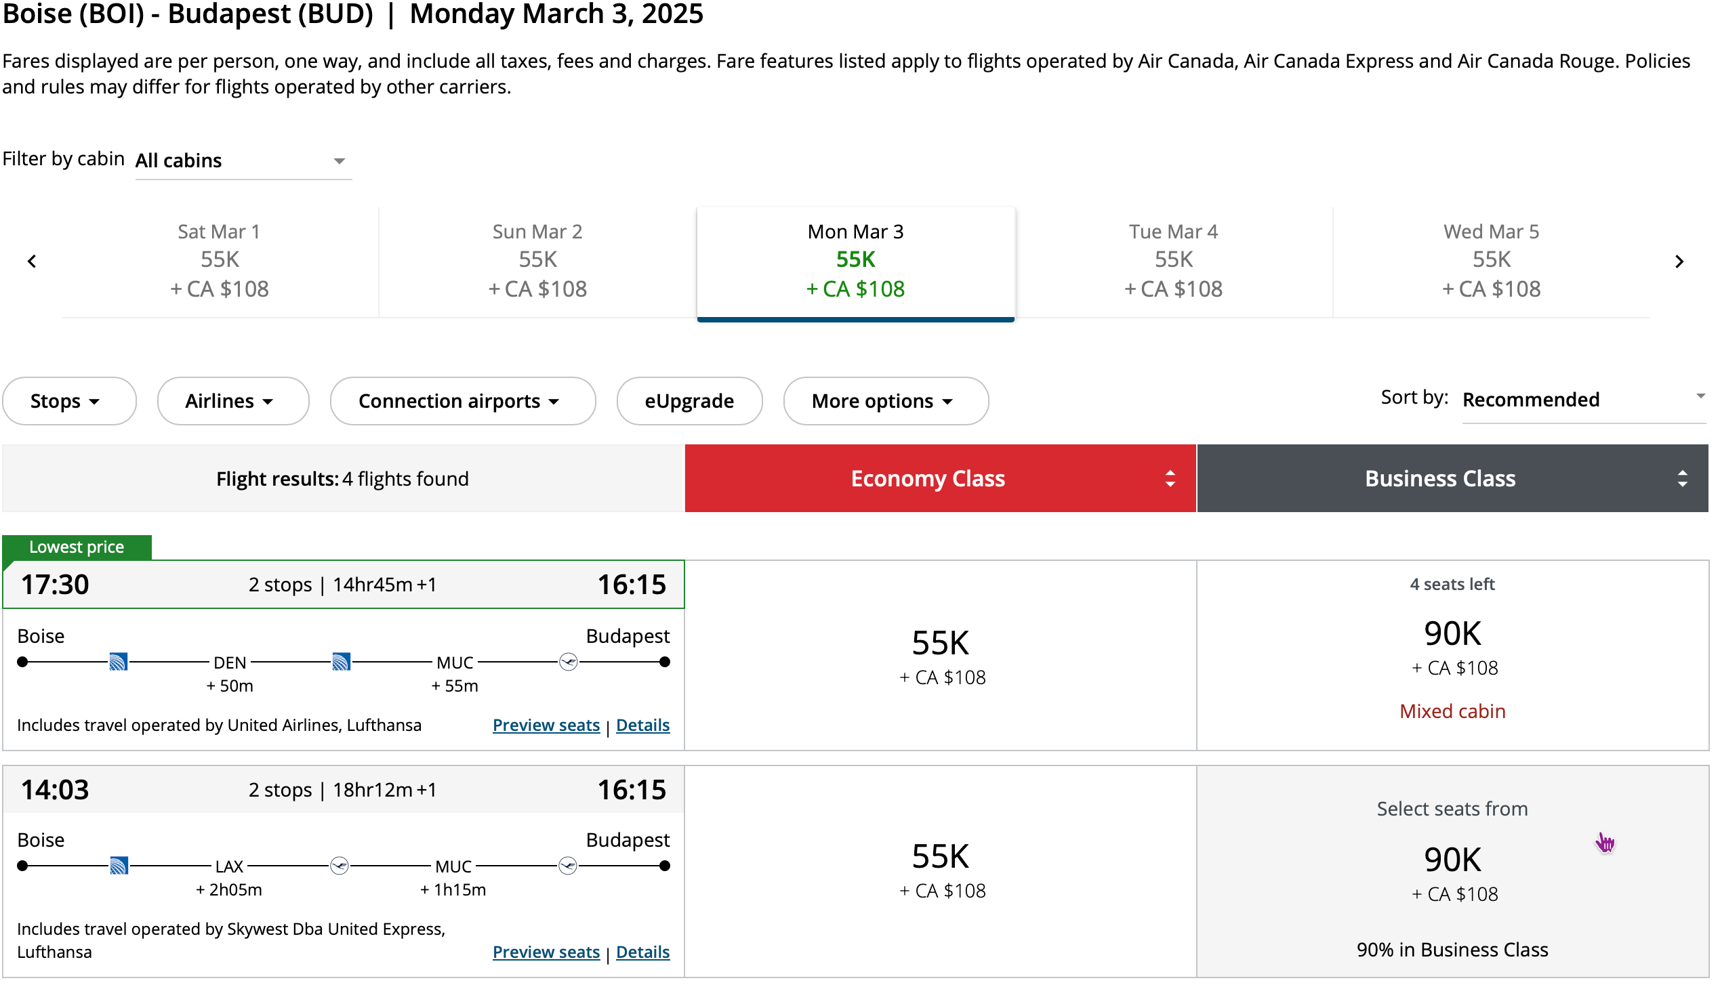Image resolution: width=1720 pixels, height=989 pixels.
Task: Click the previous dates left arrow
Action: [x=32, y=261]
